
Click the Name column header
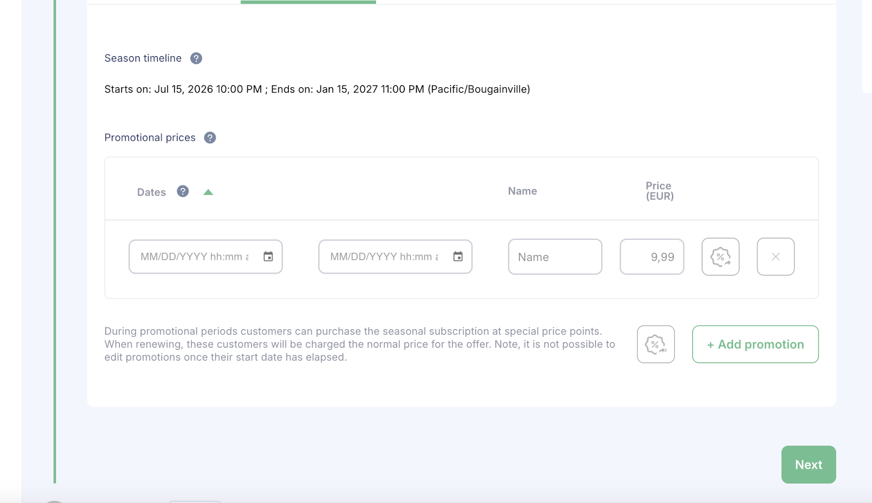pos(523,191)
